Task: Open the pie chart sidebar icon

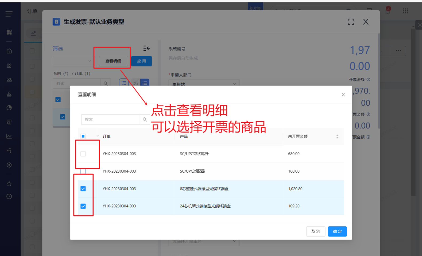Action: [9, 108]
